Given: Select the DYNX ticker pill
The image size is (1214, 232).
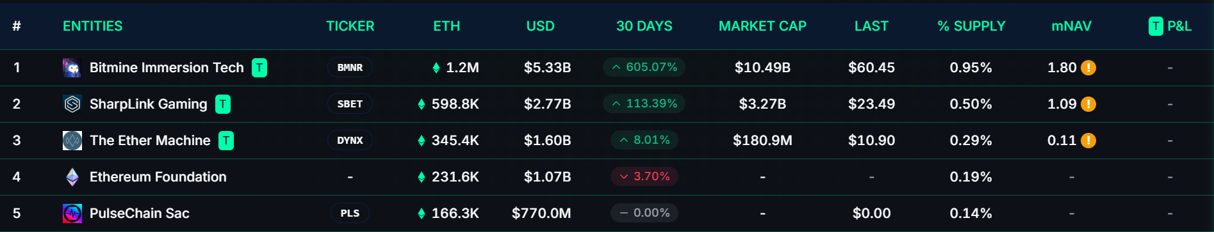Looking at the screenshot, I should [x=350, y=141].
